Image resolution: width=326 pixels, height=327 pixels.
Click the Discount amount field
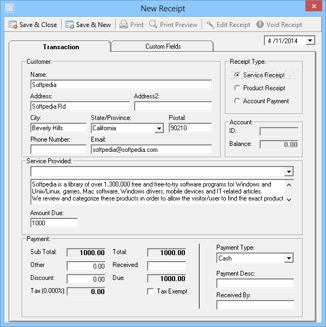click(86, 279)
